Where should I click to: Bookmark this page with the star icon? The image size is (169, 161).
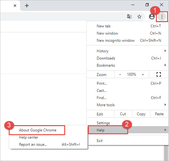pyautogui.click(x=139, y=17)
